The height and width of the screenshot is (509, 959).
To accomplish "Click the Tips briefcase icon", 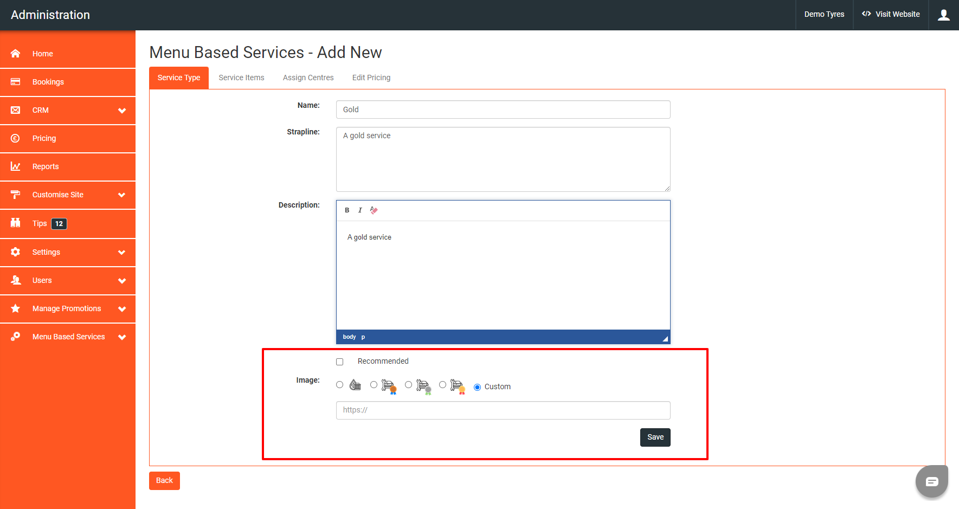I will pyautogui.click(x=15, y=223).
